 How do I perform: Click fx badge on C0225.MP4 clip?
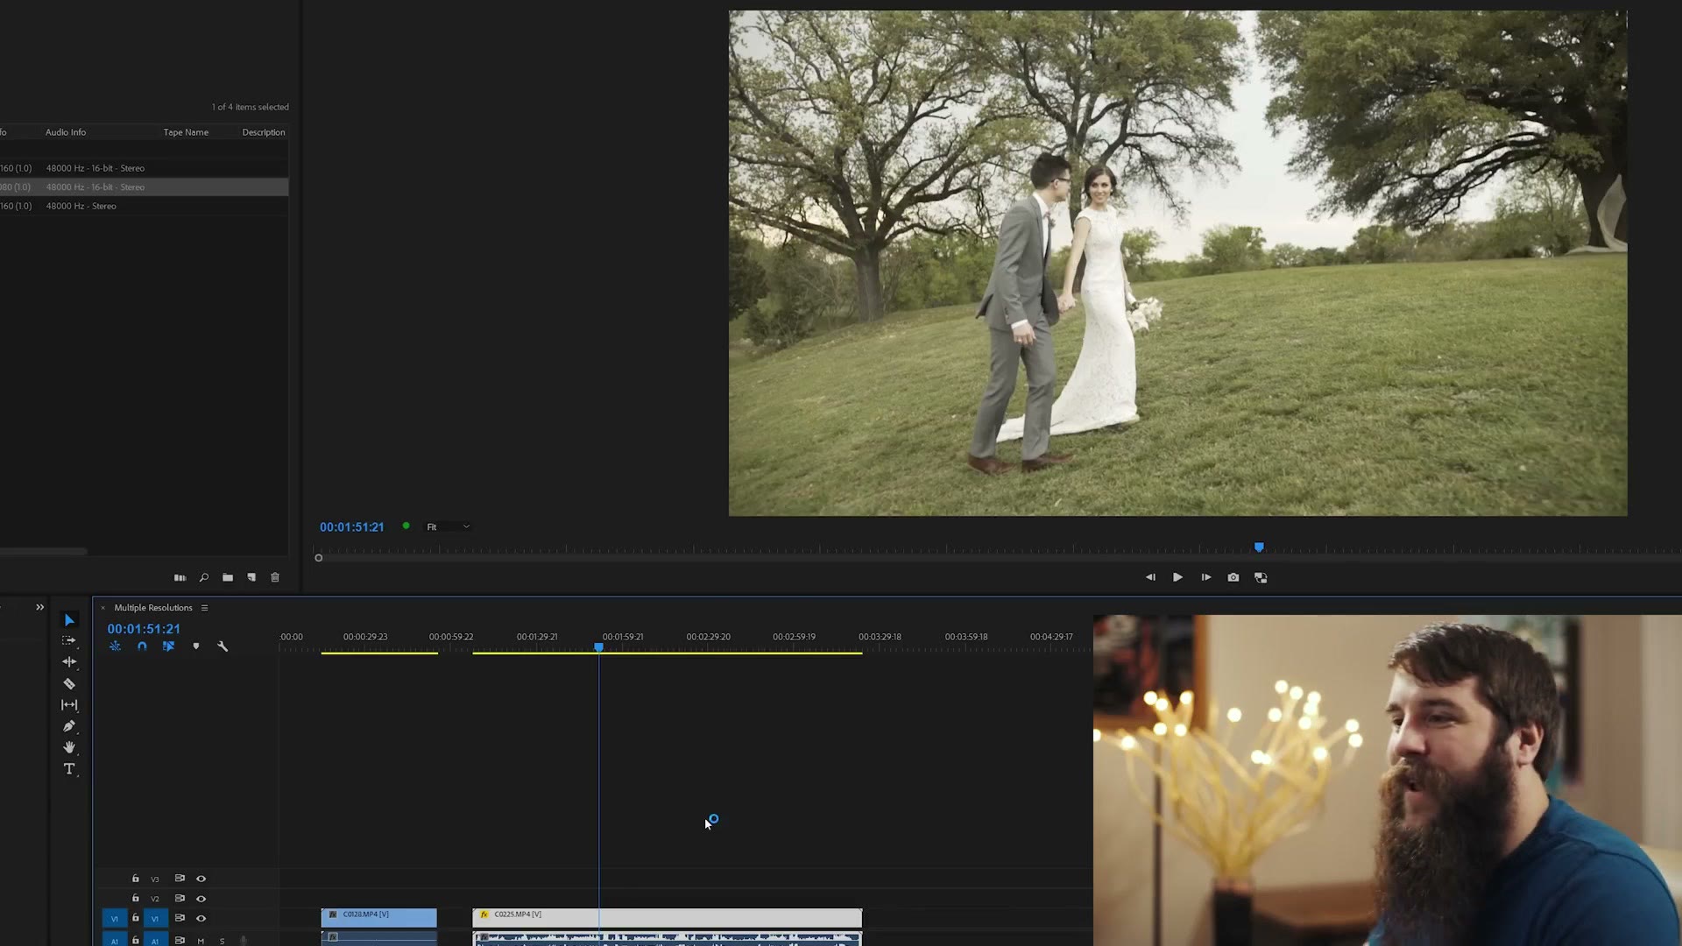point(484,914)
